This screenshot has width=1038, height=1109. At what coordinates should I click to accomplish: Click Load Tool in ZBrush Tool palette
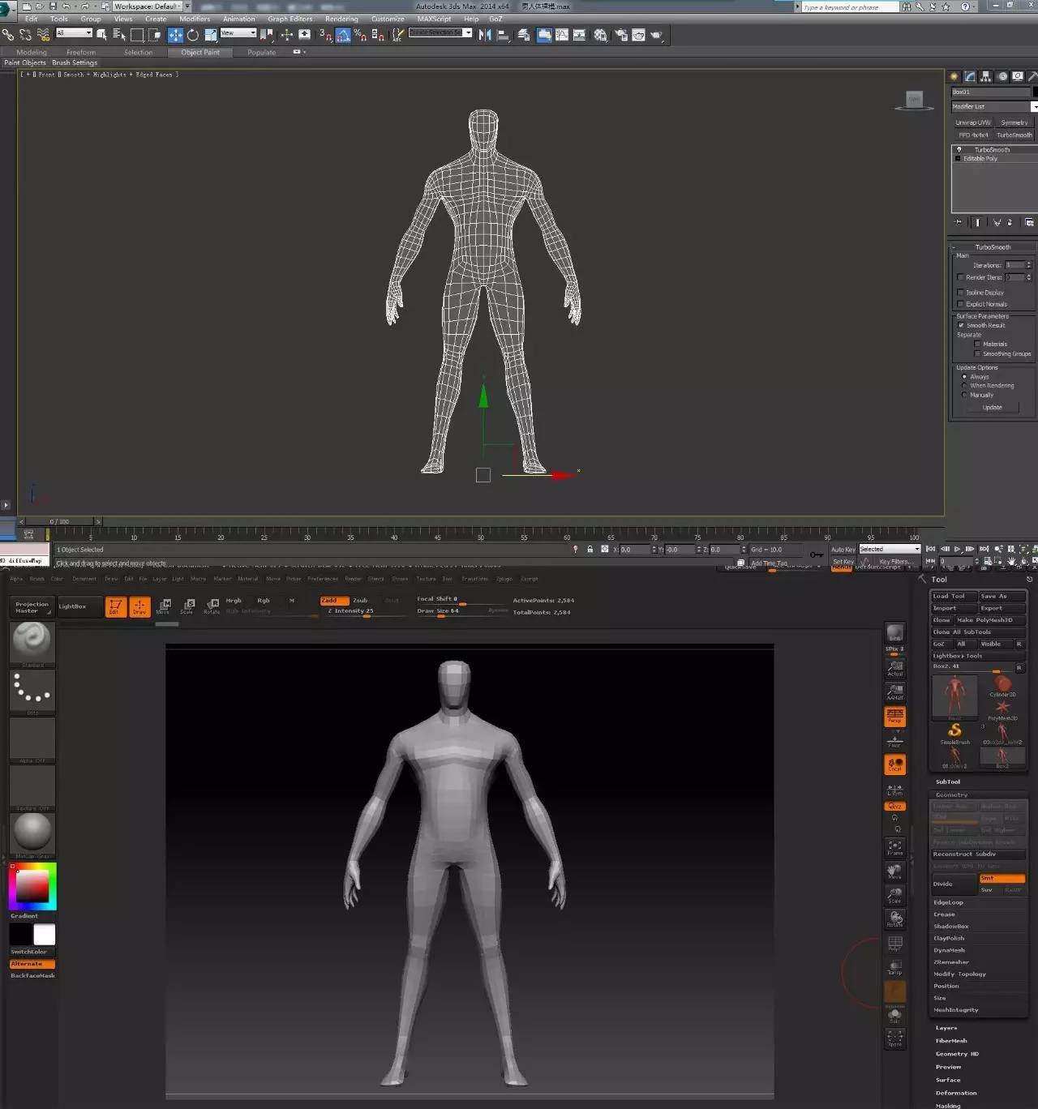(953, 596)
